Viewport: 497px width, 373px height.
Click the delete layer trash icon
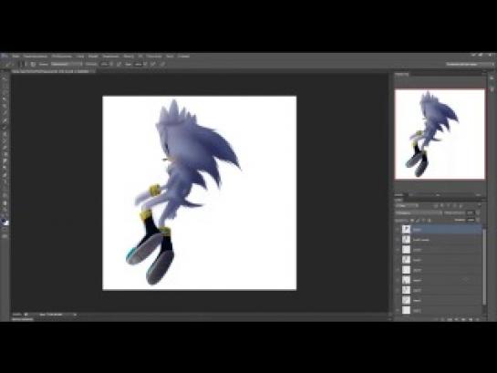coord(477,319)
